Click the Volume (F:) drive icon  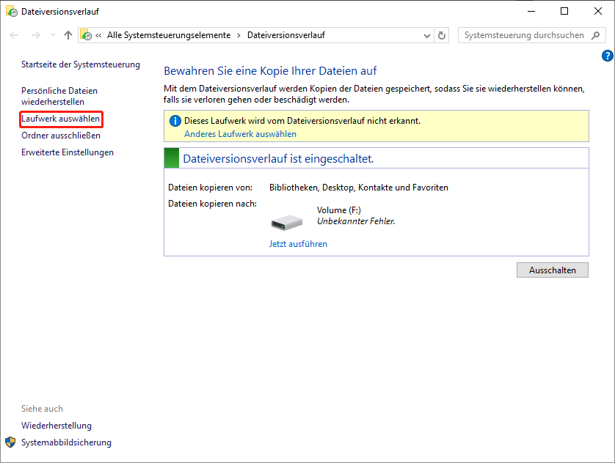tap(287, 222)
